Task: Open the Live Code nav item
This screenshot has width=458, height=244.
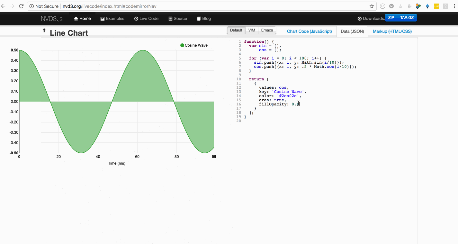Action: [x=146, y=19]
